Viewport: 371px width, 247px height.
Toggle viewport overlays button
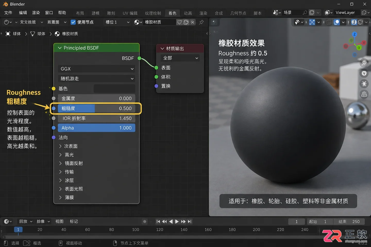(336, 22)
